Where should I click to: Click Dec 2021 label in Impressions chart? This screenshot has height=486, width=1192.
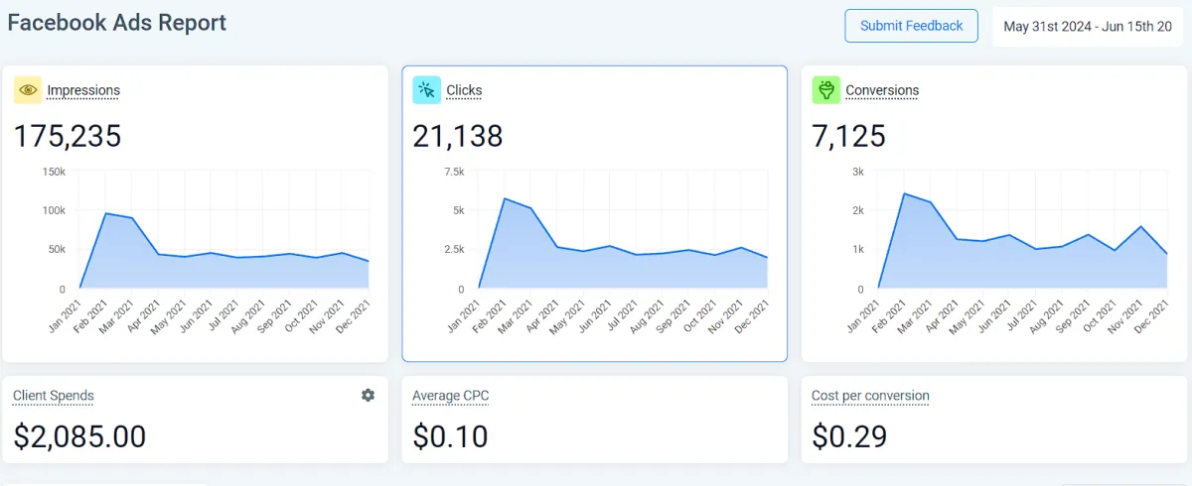point(354,314)
